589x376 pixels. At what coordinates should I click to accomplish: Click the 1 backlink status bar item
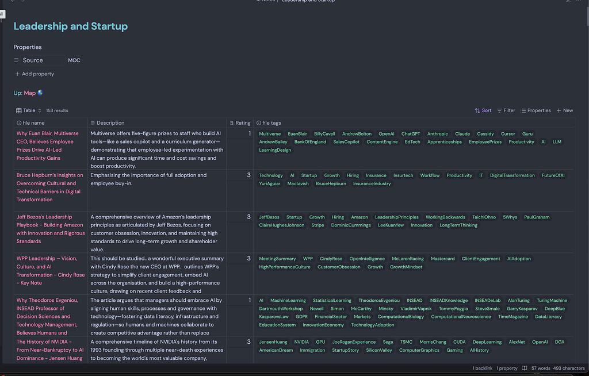click(482, 368)
